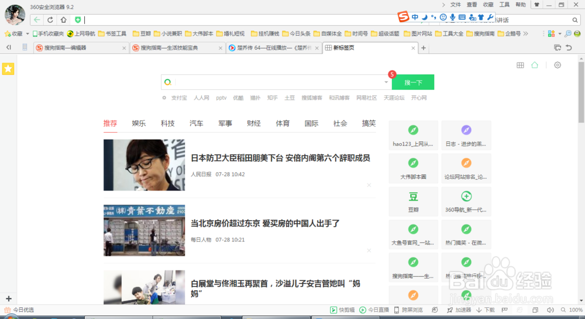Select the 娱乐 news category
This screenshot has width=585, height=319.
tap(139, 123)
